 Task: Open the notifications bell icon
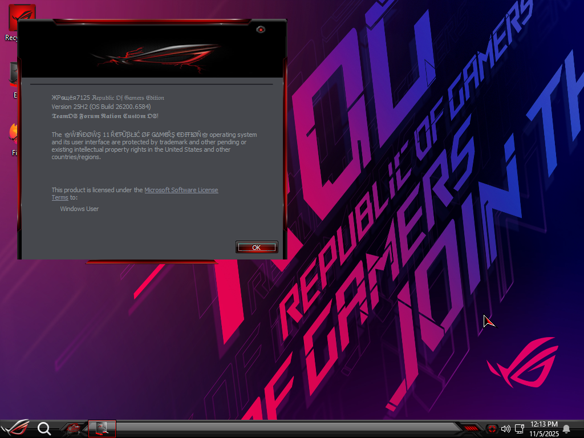566,429
